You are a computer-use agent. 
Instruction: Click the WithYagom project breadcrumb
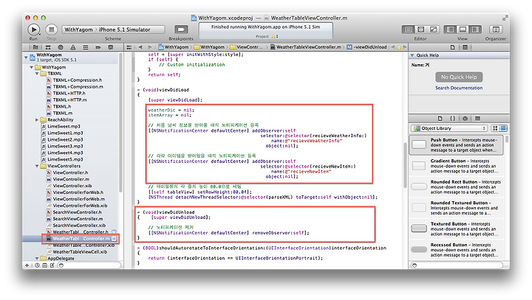[174, 47]
